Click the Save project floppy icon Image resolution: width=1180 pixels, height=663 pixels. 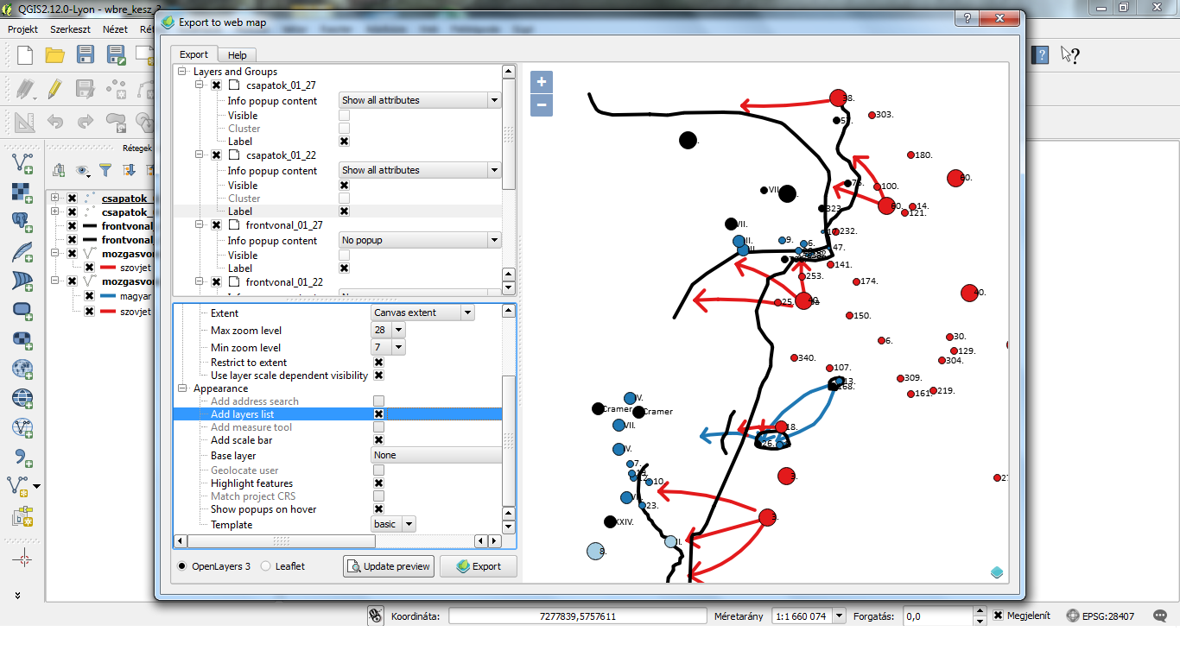pos(85,55)
